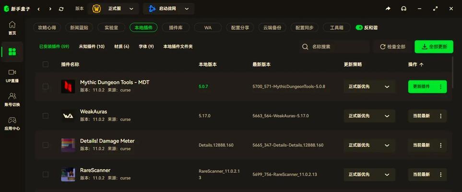Open update strategy dropdown for Mythic Dungeon Tools

click(x=369, y=87)
